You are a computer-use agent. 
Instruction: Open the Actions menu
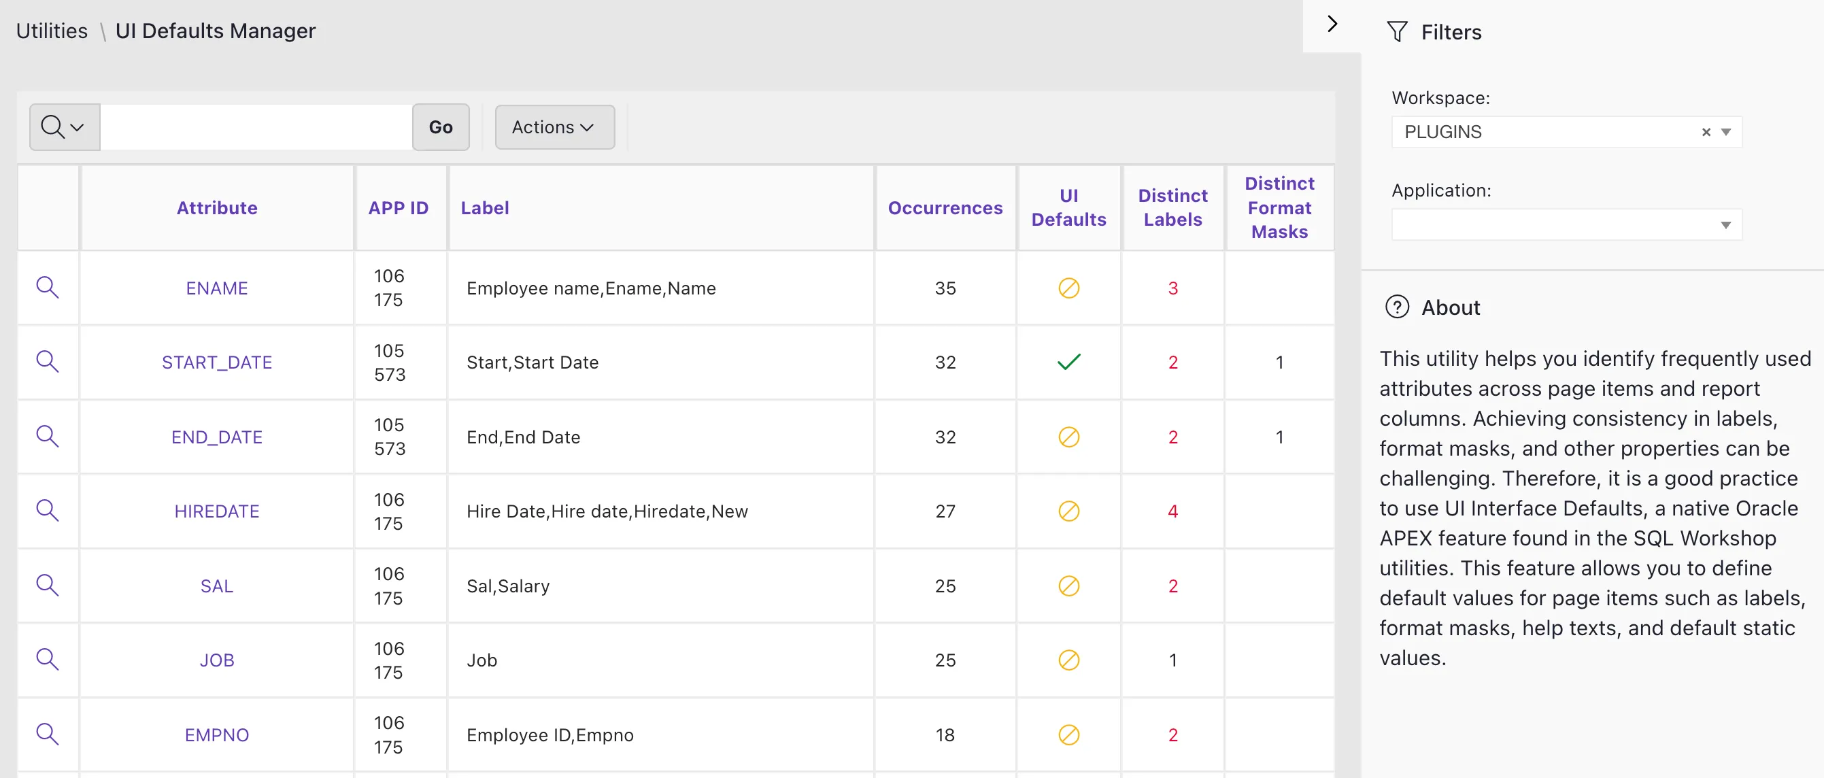(554, 126)
